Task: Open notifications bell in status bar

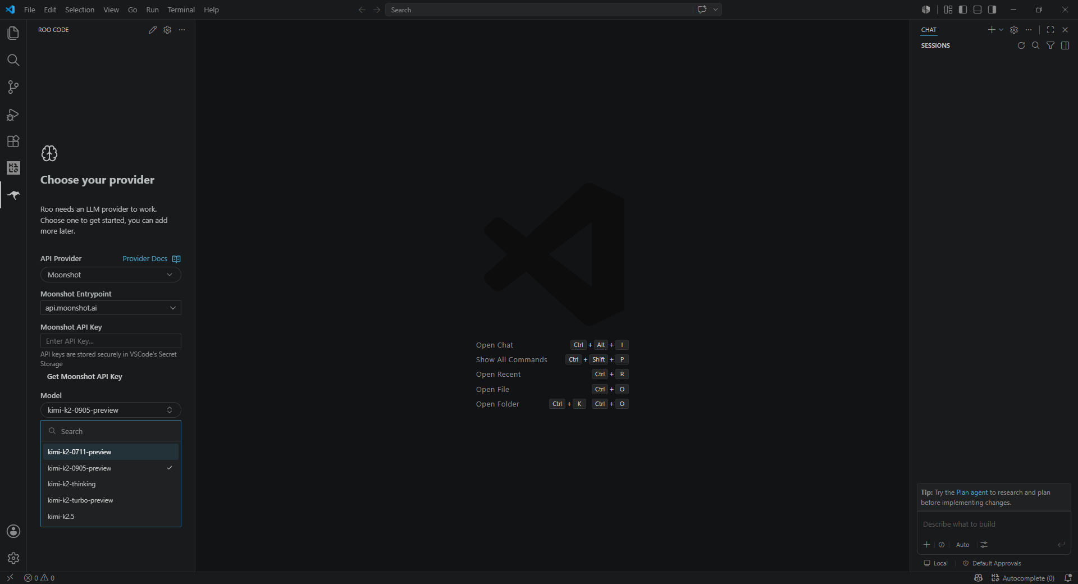Action: (x=1068, y=578)
